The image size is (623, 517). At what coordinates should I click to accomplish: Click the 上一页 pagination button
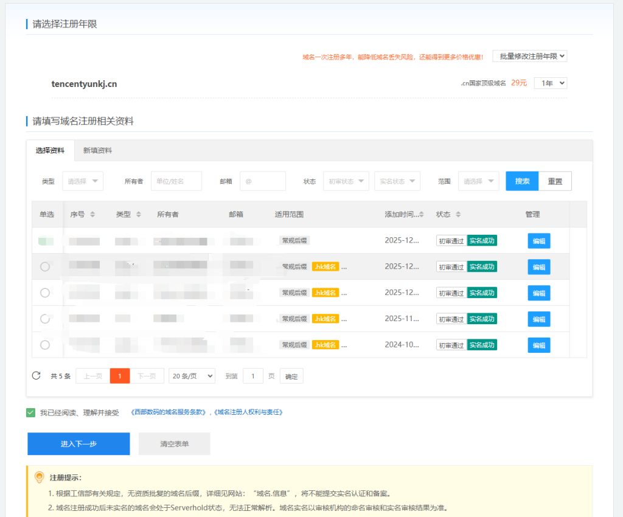pos(93,376)
